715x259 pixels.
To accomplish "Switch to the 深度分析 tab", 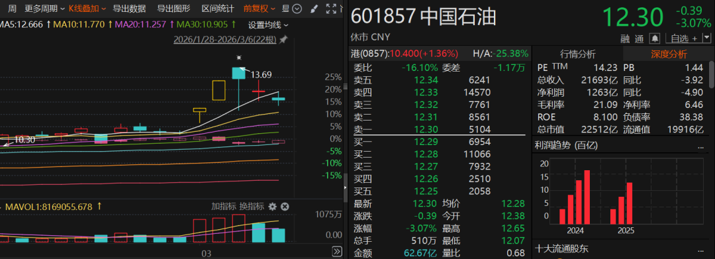I will pyautogui.click(x=669, y=54).
